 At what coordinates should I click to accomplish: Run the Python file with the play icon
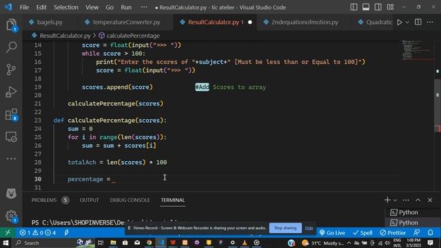[x=400, y=22]
